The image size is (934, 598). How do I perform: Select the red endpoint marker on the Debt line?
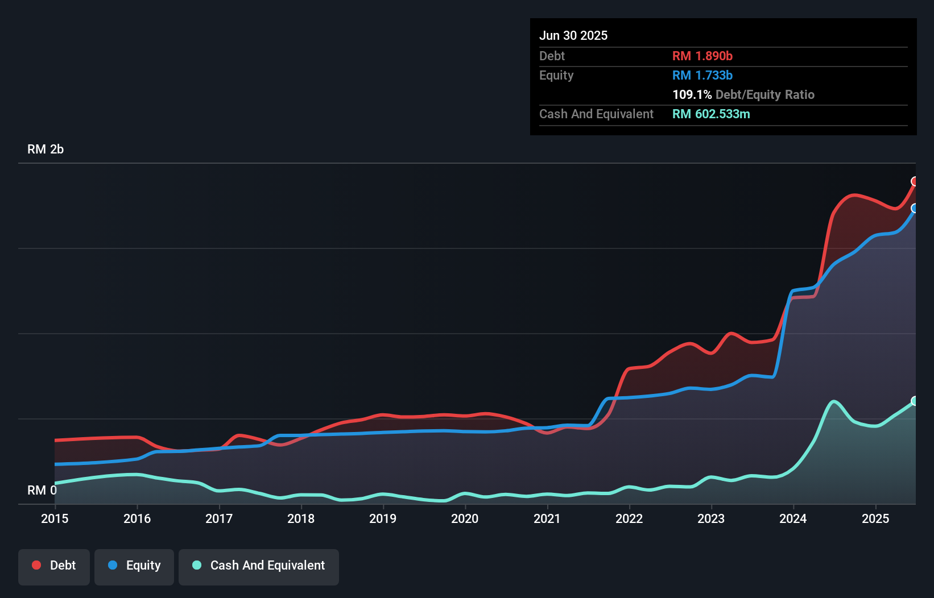(915, 182)
